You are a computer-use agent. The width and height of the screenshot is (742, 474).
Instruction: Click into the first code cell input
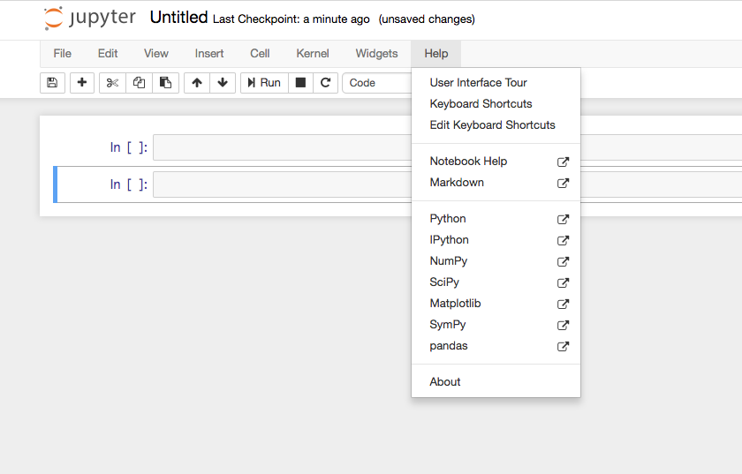[282, 147]
